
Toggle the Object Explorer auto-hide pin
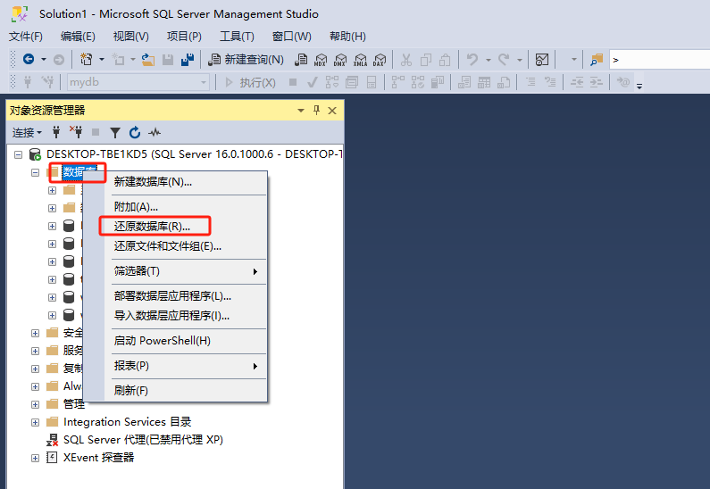click(x=316, y=111)
